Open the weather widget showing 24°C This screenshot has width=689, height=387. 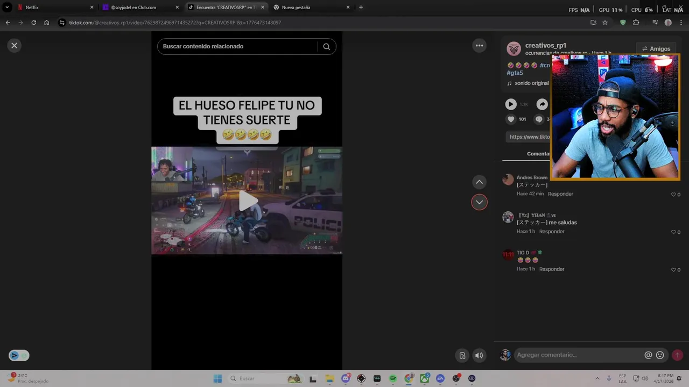tap(28, 378)
